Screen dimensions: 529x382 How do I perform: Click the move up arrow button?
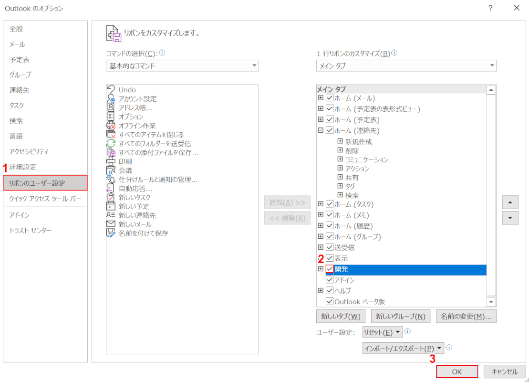tap(510, 202)
